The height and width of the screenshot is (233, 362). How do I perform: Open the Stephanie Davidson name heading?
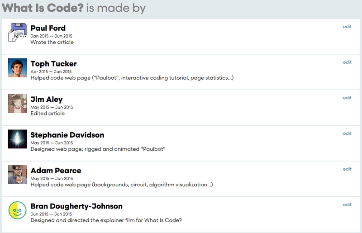(x=67, y=135)
